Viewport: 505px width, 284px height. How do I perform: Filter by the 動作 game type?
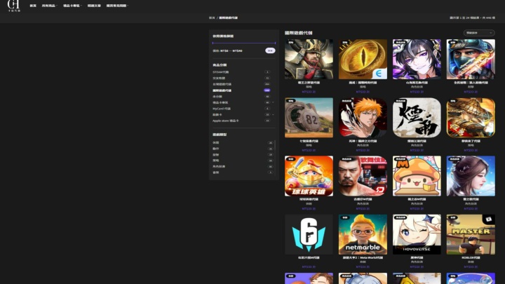coord(216,149)
